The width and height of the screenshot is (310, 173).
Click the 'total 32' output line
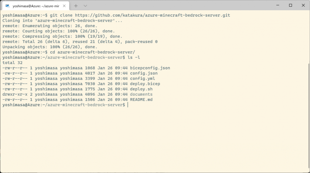pos(12,63)
